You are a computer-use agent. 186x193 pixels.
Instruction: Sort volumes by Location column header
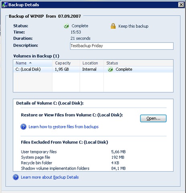tap(92, 63)
